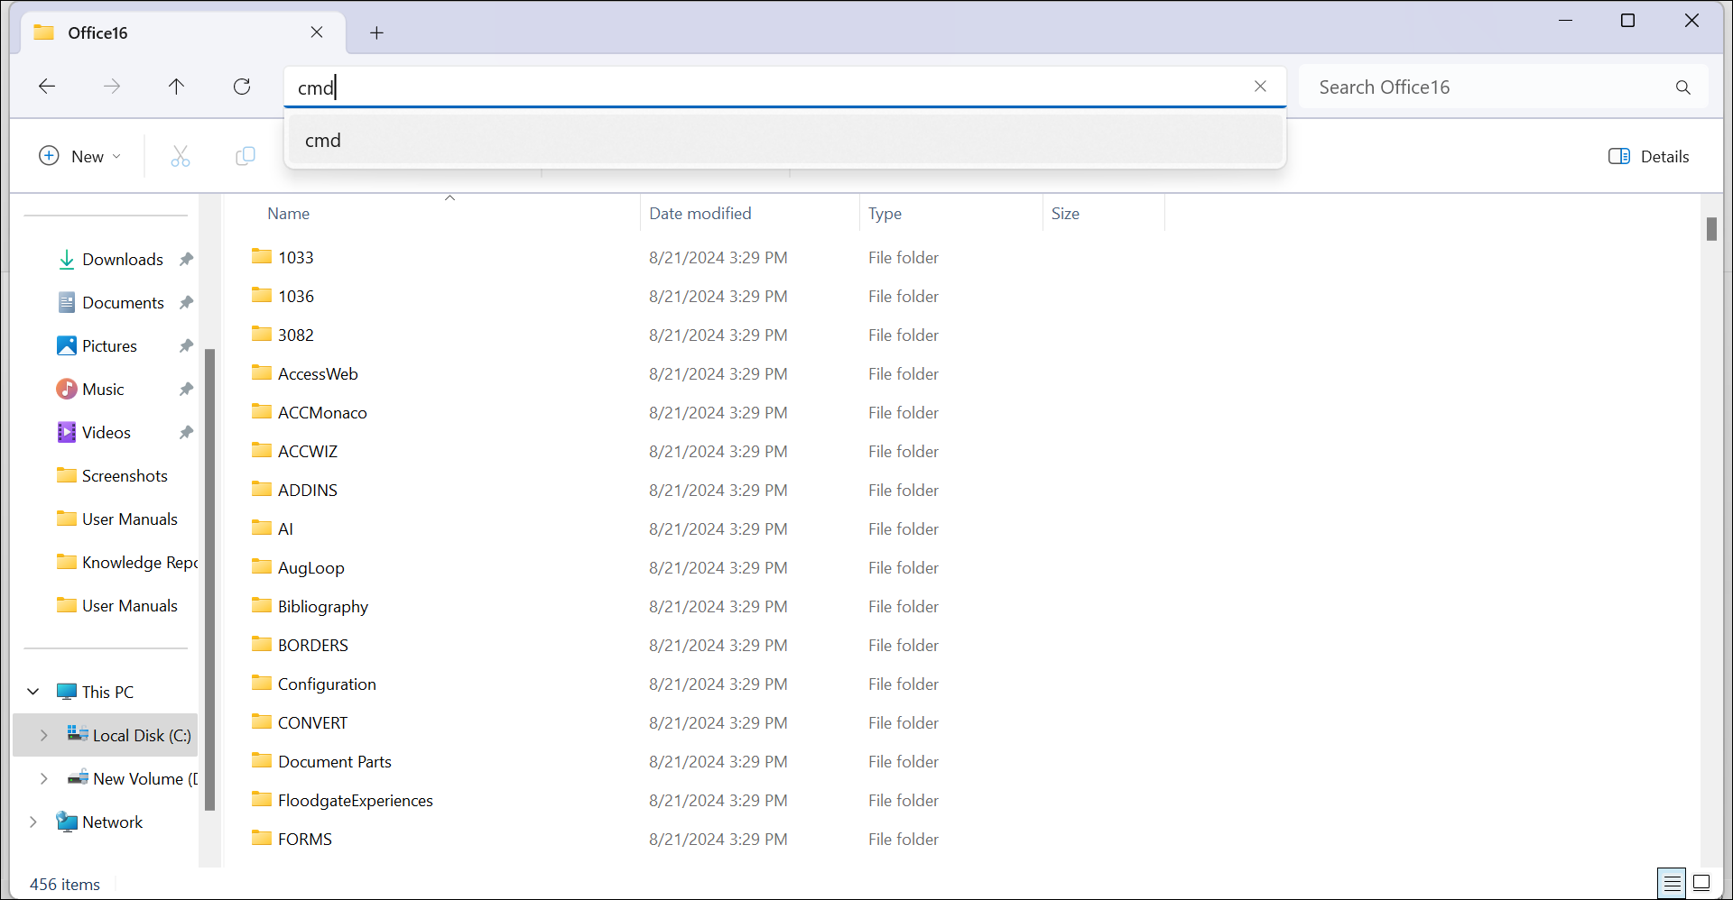Refresh the current folder view
The width and height of the screenshot is (1733, 900).
242,87
